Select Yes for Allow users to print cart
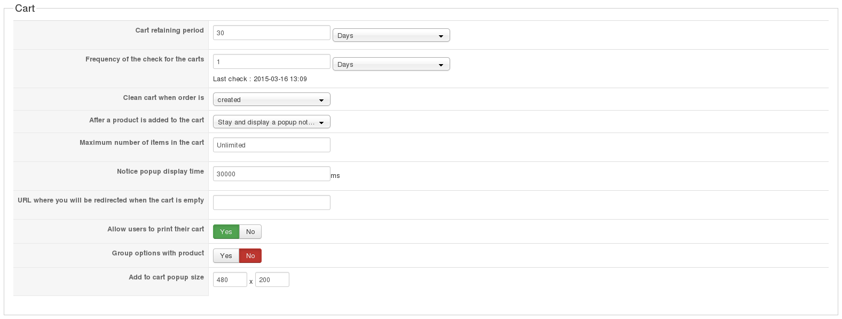The image size is (842, 319). 226,232
